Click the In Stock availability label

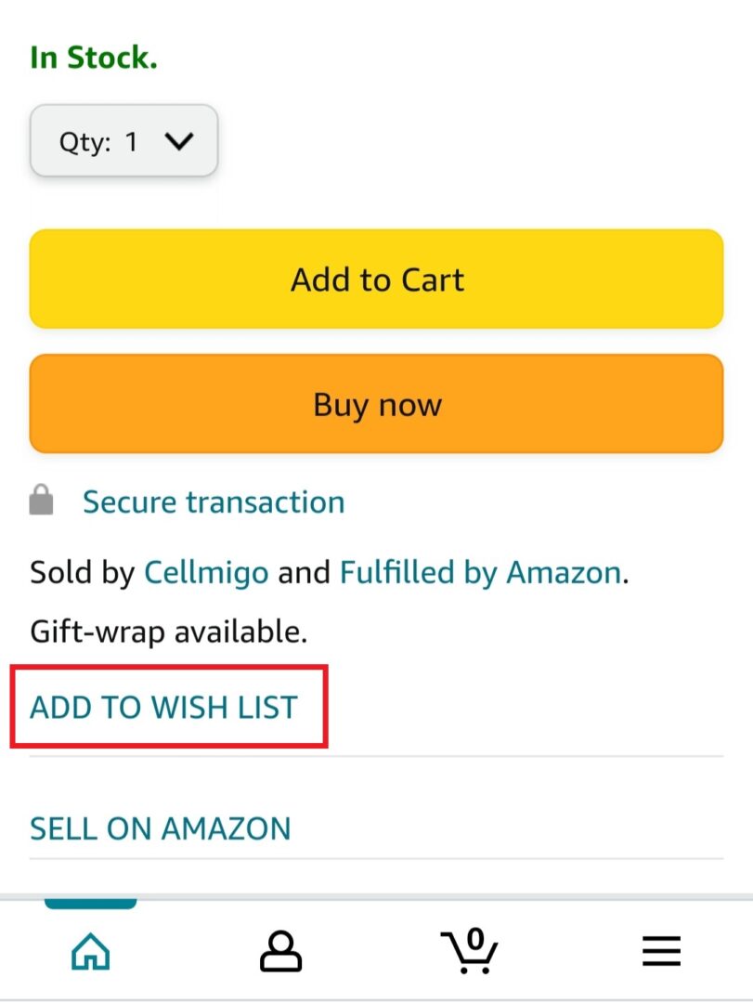pos(92,56)
